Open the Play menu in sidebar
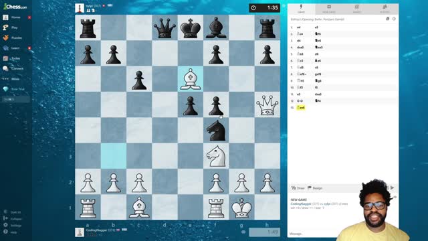The height and width of the screenshot is (241, 428). (x=15, y=27)
